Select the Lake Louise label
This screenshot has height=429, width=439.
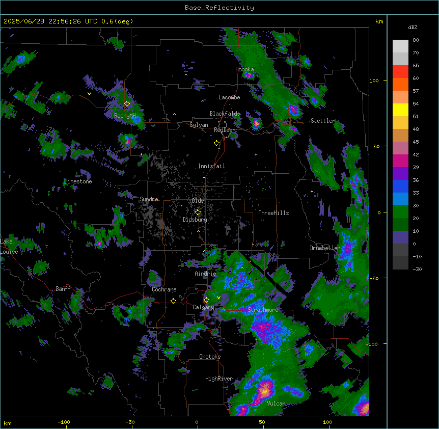[9, 247]
